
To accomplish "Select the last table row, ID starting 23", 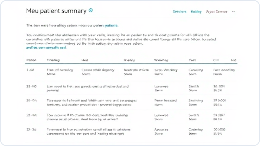I will [31, 129].
